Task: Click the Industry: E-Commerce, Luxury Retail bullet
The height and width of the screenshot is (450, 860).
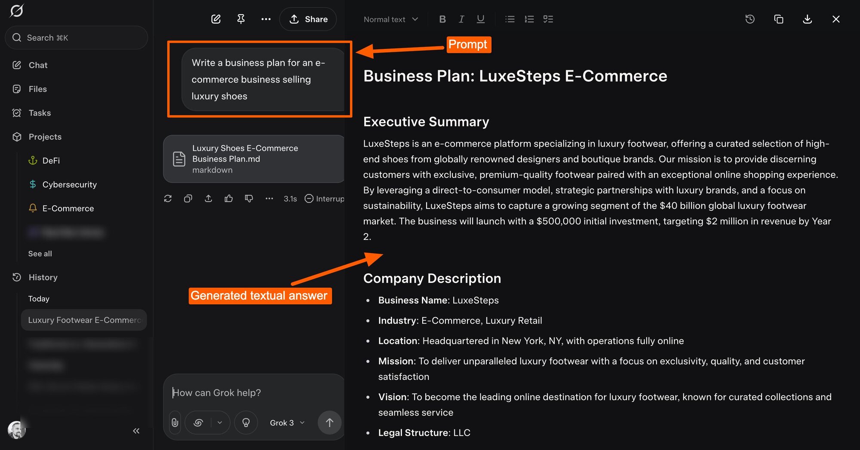Action: click(460, 321)
